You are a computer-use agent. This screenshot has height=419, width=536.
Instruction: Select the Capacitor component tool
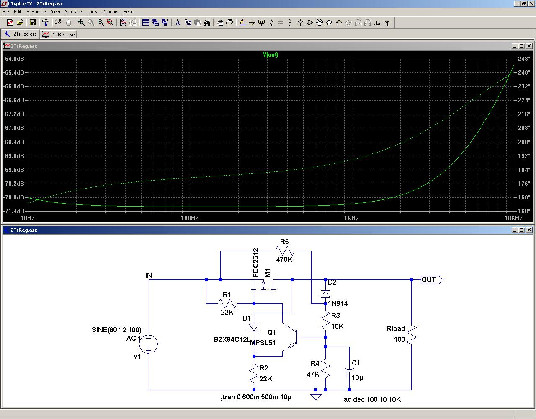coord(281,23)
